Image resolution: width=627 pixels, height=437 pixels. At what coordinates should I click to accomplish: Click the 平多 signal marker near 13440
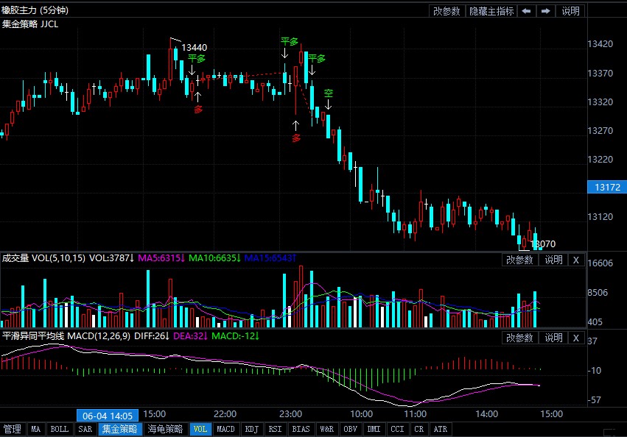(196, 58)
